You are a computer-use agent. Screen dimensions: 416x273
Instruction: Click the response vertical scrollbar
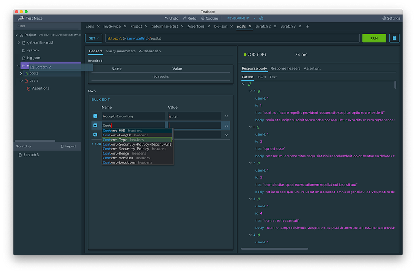coord(395,85)
